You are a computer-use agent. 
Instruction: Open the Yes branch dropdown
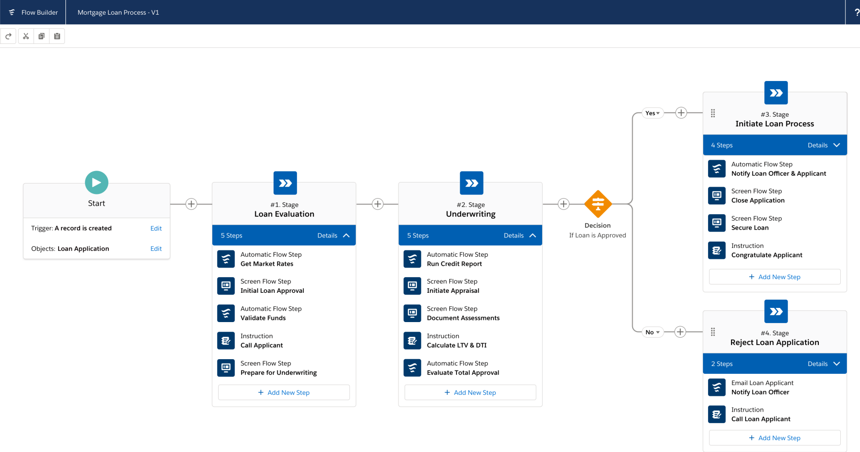652,113
